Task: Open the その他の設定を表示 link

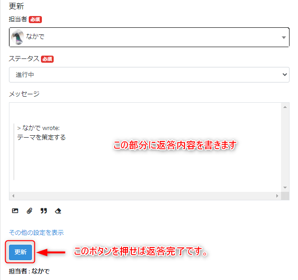Action: [36, 232]
